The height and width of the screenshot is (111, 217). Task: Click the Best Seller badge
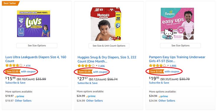point(11,3)
